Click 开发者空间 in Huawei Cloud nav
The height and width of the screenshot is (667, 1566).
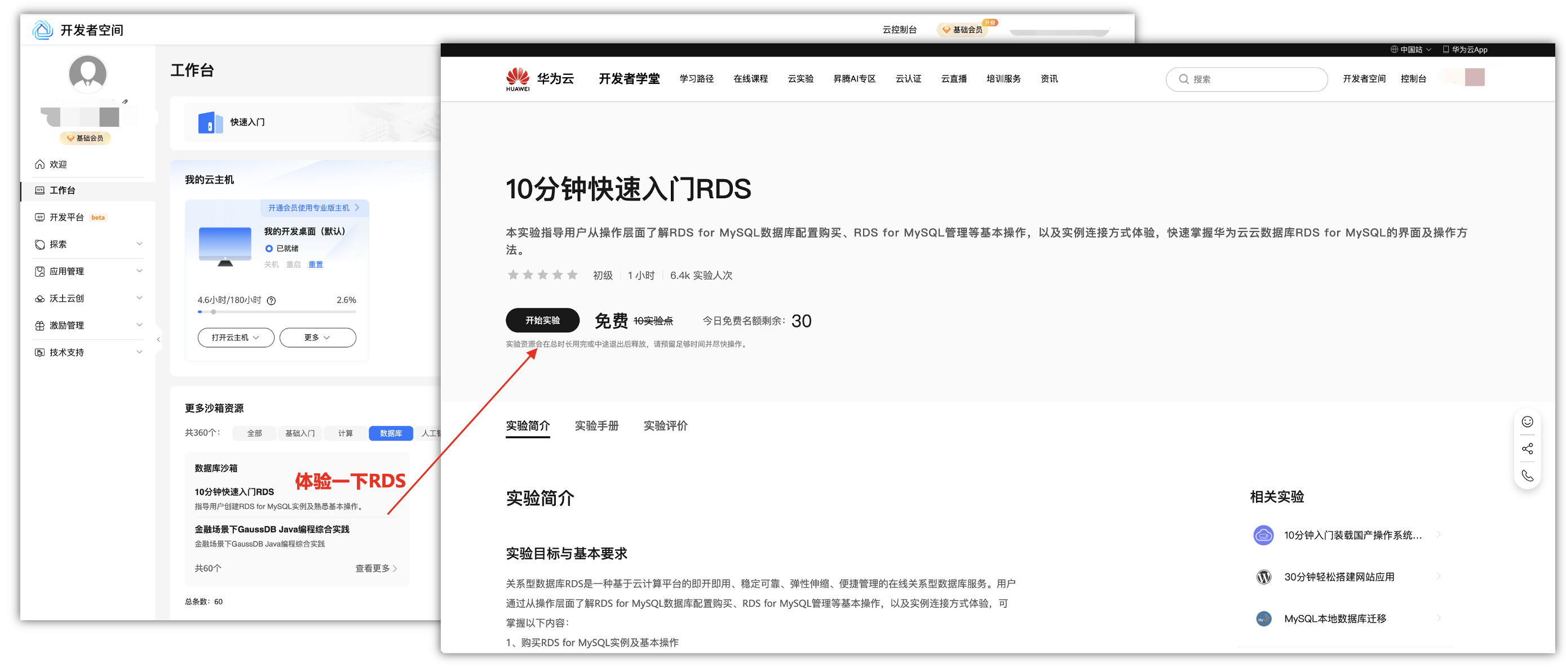[x=1364, y=79]
